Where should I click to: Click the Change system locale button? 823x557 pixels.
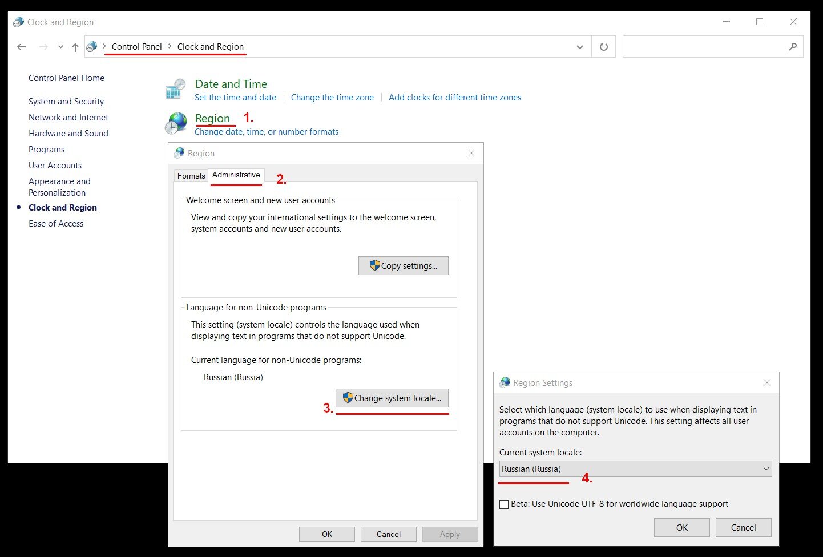point(392,398)
